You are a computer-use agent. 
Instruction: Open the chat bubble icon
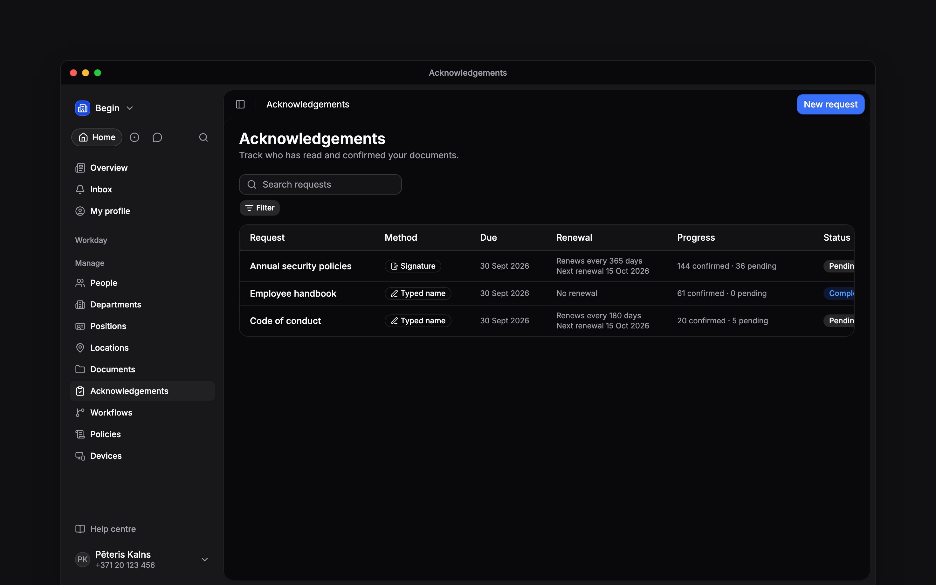[157, 137]
